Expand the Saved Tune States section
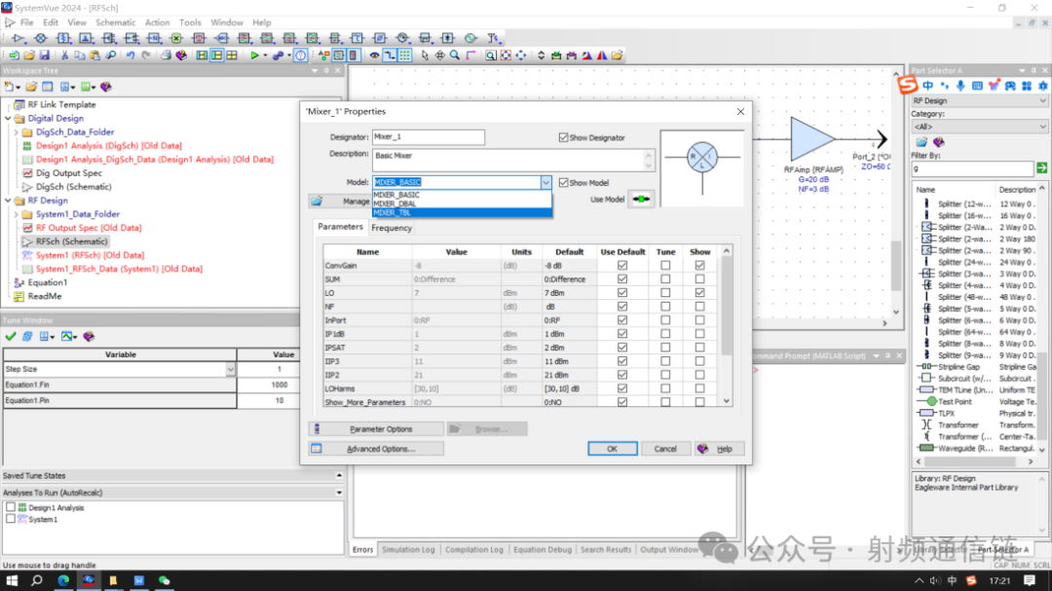Viewport: 1052px width, 591px height. [339, 475]
